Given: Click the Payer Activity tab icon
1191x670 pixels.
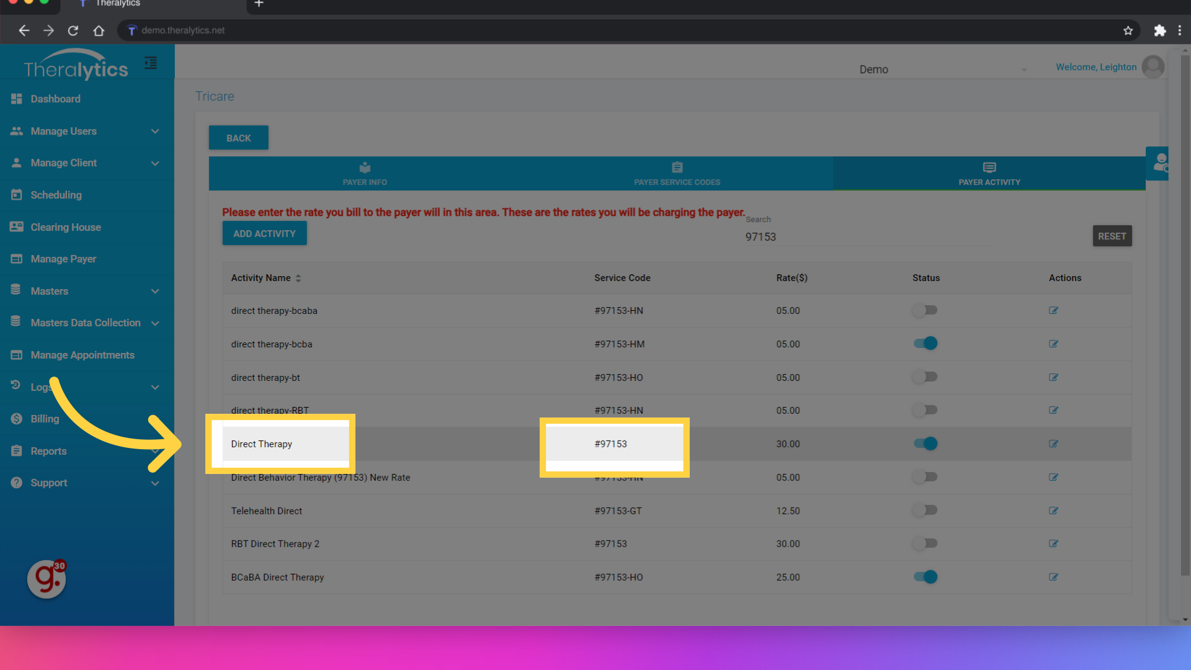Looking at the screenshot, I should pyautogui.click(x=990, y=167).
